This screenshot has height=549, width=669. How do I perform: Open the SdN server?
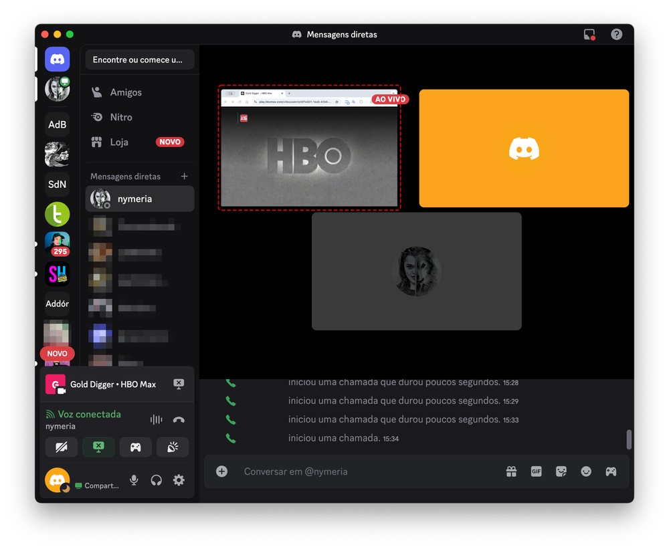click(x=57, y=184)
